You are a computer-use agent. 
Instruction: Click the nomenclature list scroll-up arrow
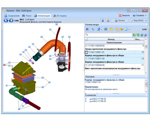[146, 39]
